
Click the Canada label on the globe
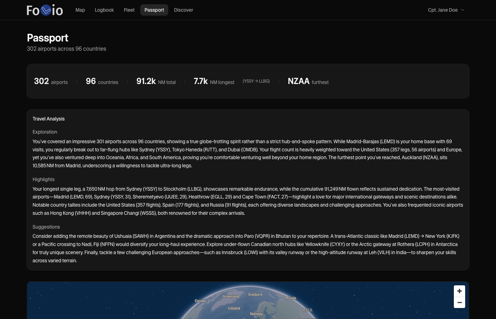[x=201, y=301]
